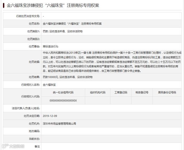The width and height of the screenshot is (184, 150).
Task: Select the 金六福珠宝 party name value
Action: point(49,85)
